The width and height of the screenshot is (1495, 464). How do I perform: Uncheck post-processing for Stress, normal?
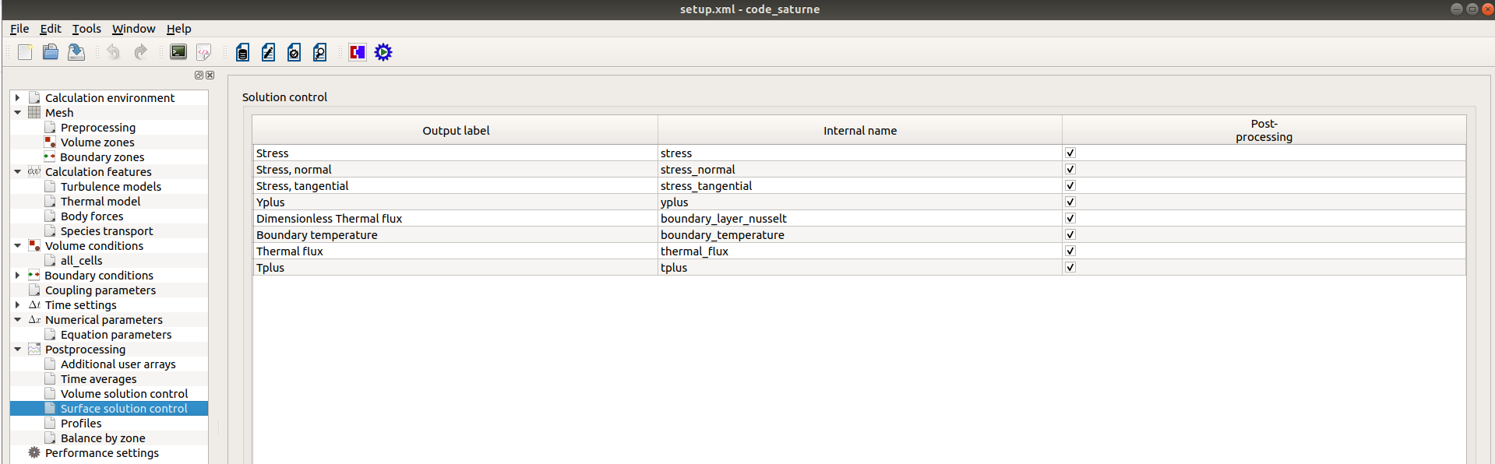[x=1070, y=170]
